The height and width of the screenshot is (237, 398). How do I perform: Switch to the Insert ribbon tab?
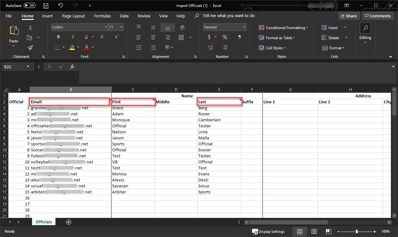coord(47,16)
